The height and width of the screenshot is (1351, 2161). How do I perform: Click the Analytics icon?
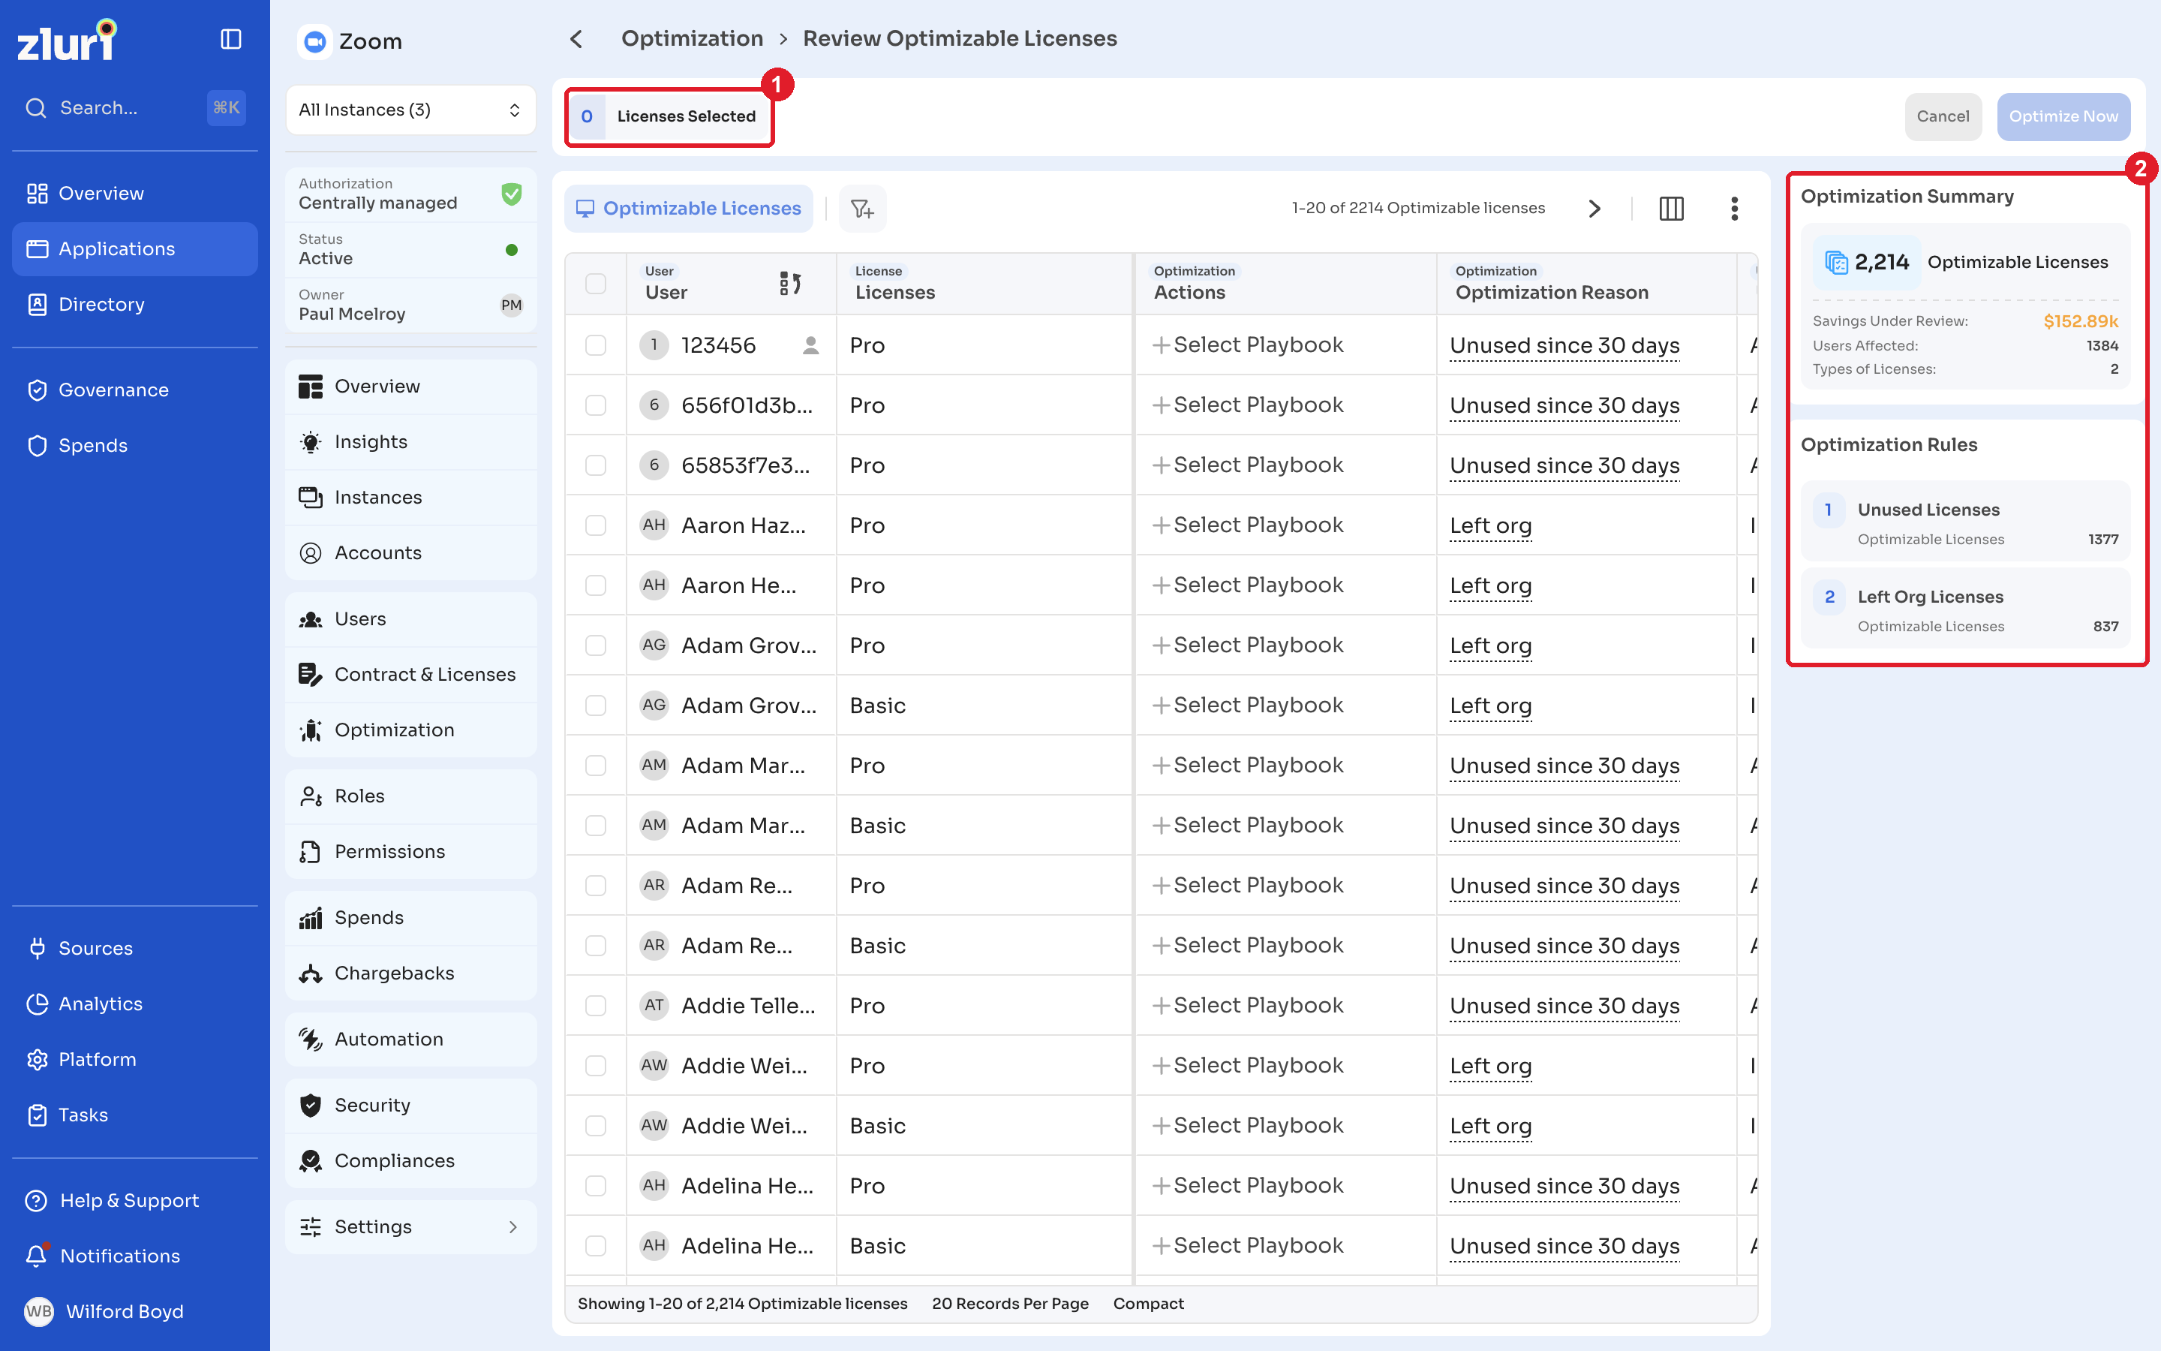[37, 1003]
